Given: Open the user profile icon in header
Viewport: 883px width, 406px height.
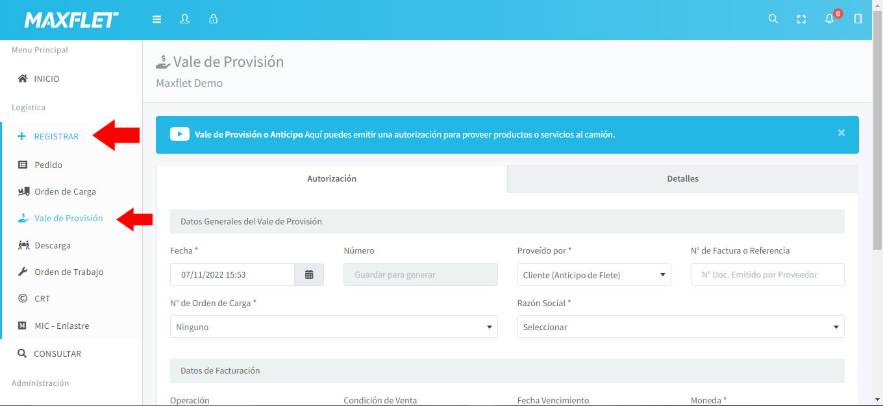Looking at the screenshot, I should [x=185, y=19].
